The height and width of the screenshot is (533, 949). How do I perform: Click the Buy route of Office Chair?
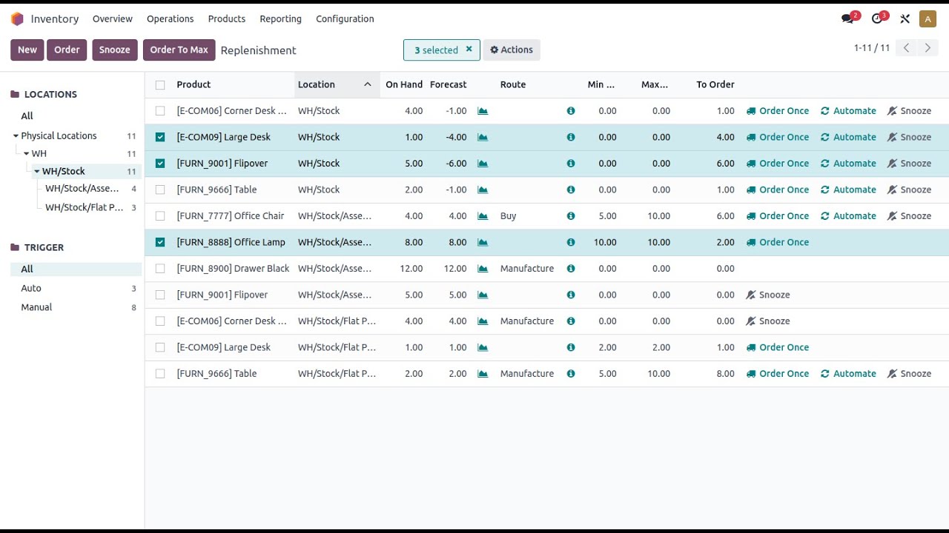pos(508,216)
